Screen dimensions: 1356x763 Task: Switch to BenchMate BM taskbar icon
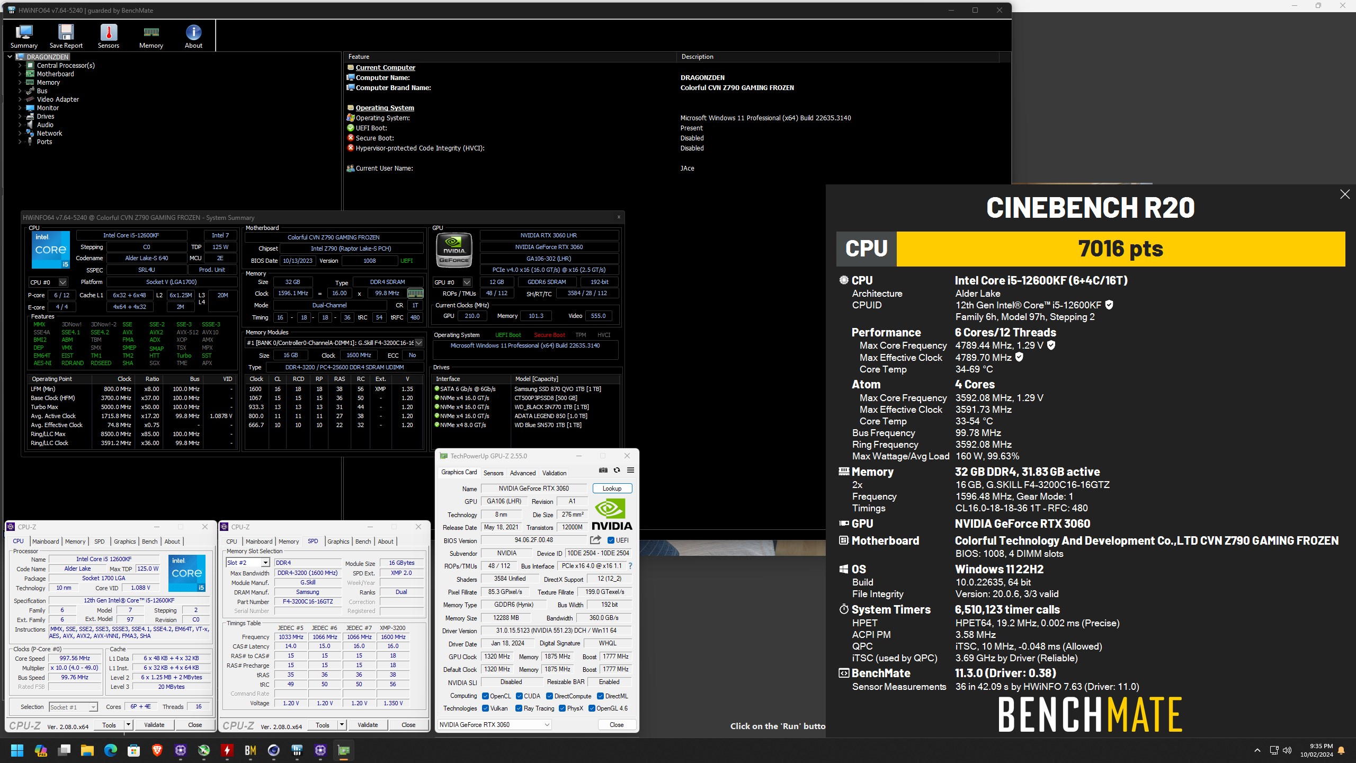251,750
